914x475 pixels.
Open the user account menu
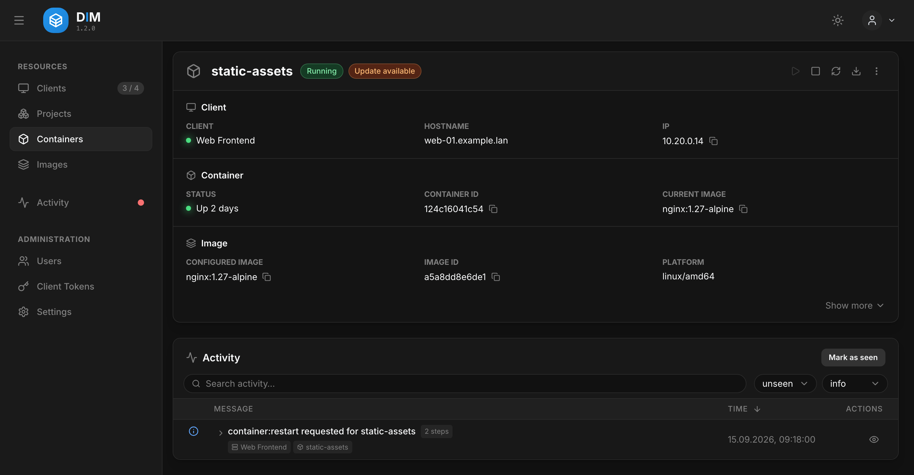click(878, 20)
